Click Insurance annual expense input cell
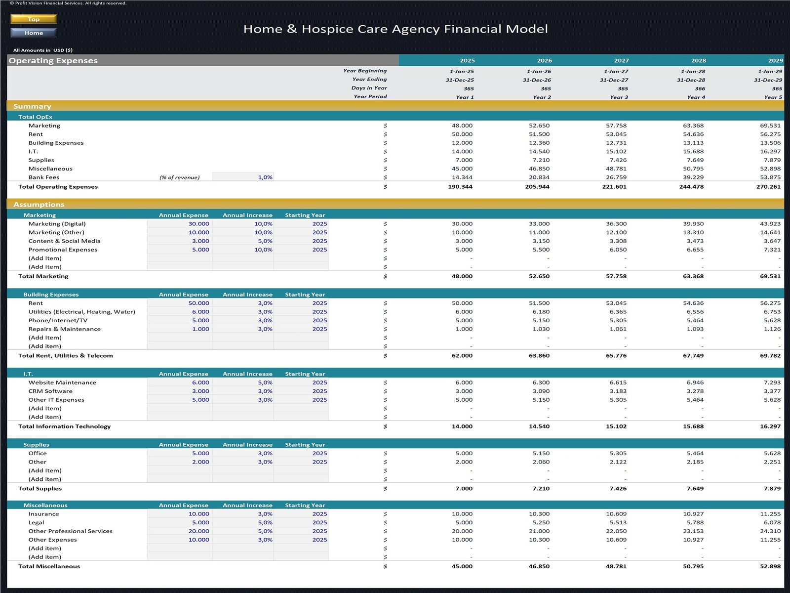 coord(180,514)
